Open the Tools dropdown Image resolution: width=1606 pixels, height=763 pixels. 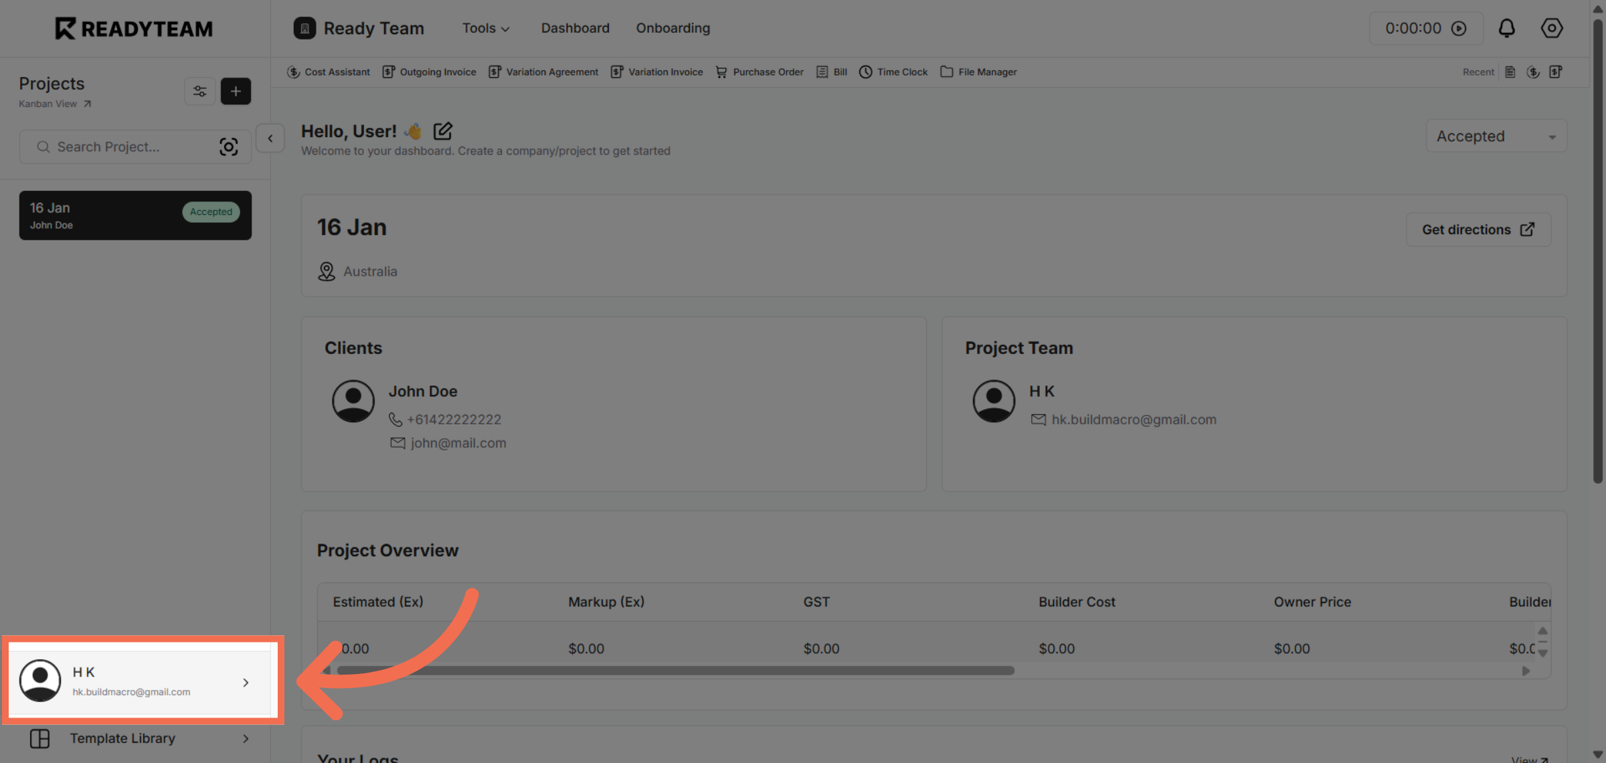click(485, 28)
